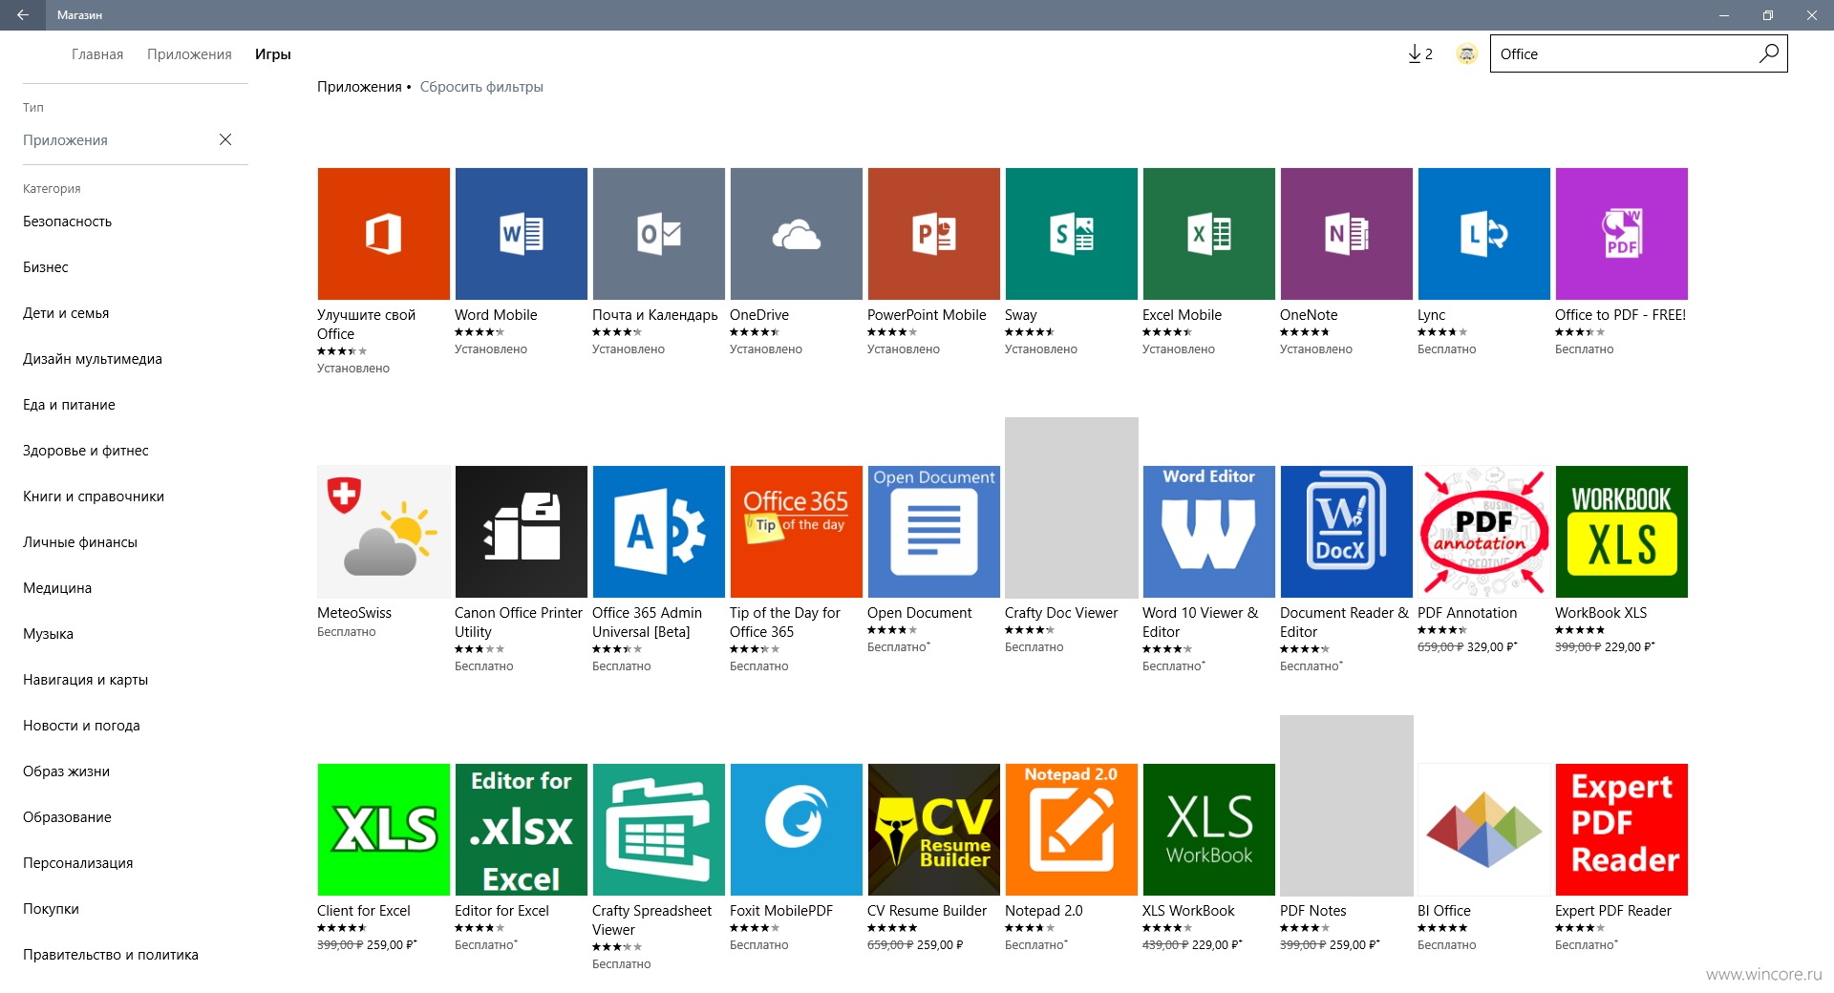Remove the Приложения type filter
This screenshot has width=1834, height=993.
pos(225,139)
